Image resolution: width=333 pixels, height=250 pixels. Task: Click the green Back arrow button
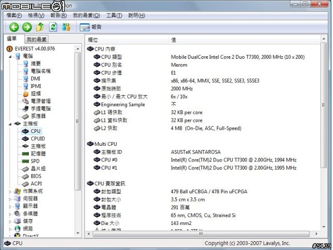point(14,27)
